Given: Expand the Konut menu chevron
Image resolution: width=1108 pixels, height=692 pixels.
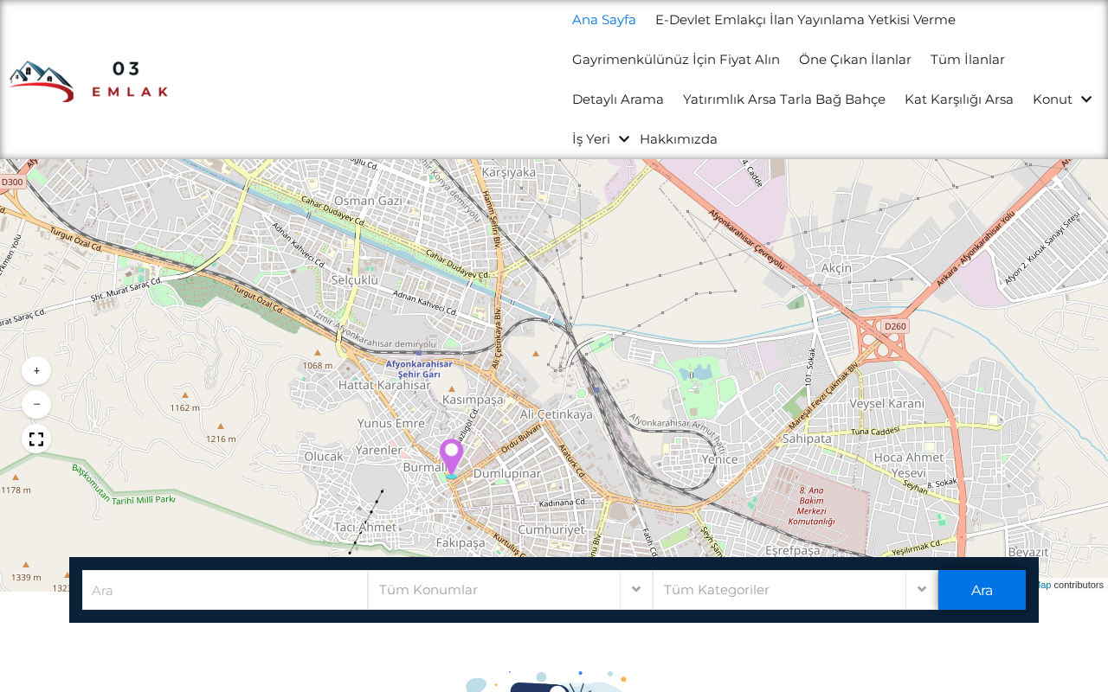Looking at the screenshot, I should tap(1086, 99).
